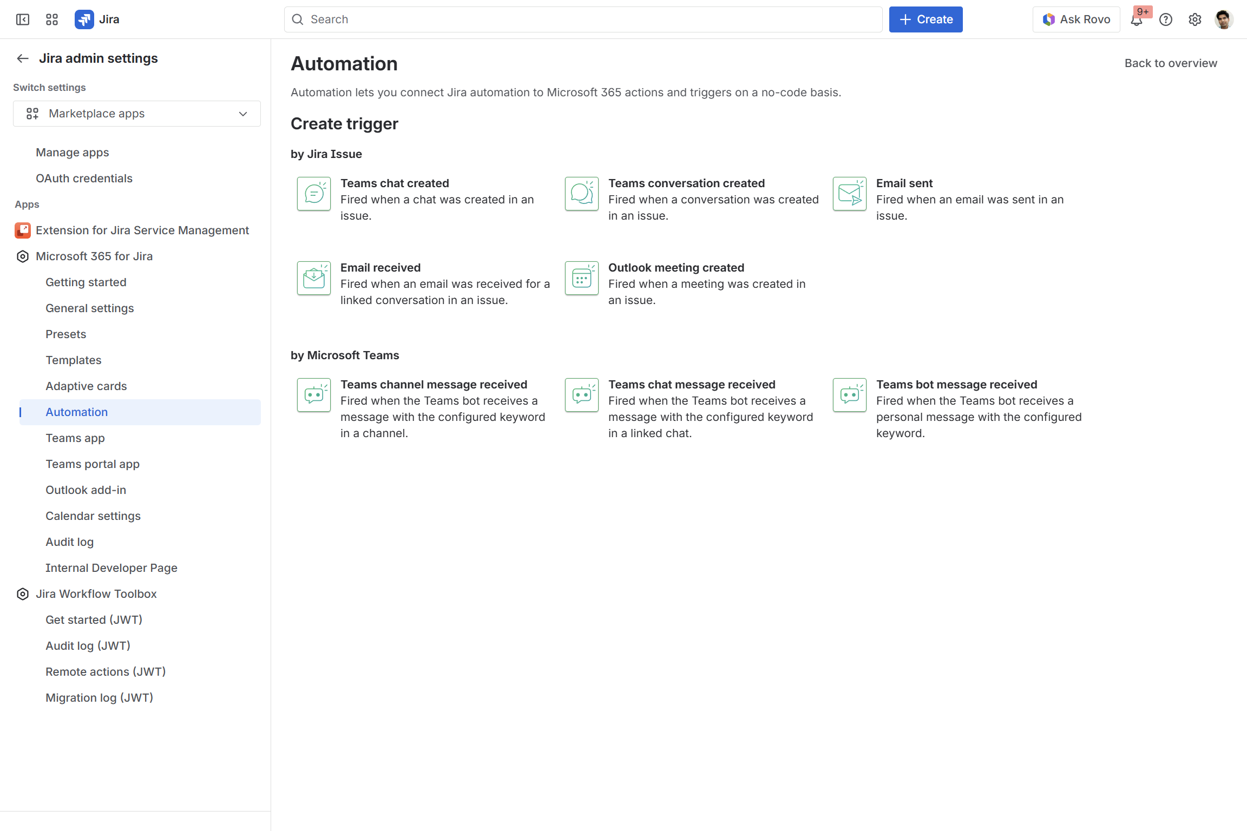This screenshot has height=831, width=1247.
Task: Open Audit log (JWT) page
Action: [88, 646]
